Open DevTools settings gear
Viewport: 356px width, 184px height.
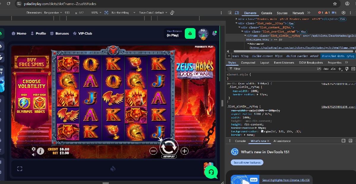[x=344, y=13]
